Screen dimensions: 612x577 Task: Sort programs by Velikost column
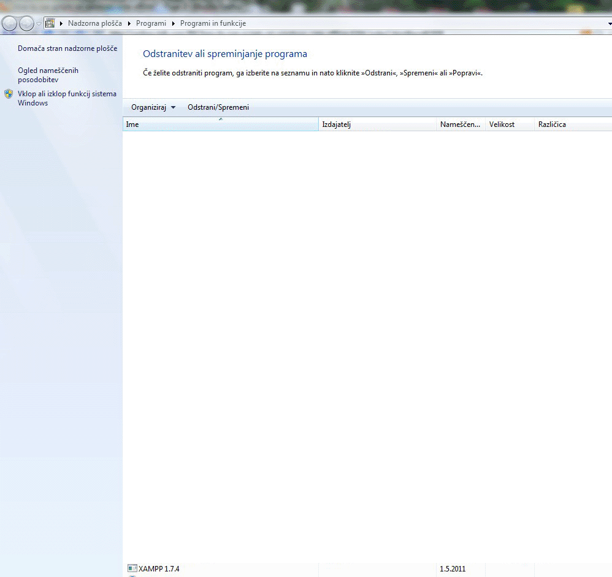point(509,124)
